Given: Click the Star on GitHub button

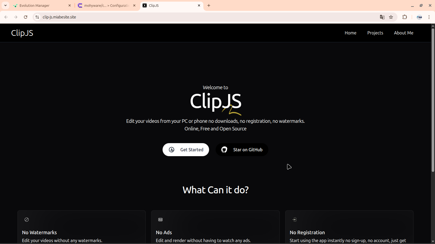Looking at the screenshot, I should tap(242, 150).
